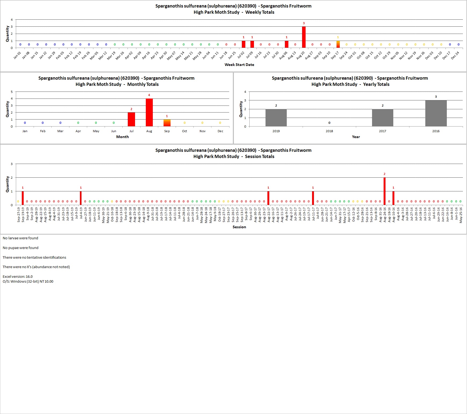Viewport: 467px width, 414px height.
Task: Select the gray 2019 bar in Yearly Totals
Action: (x=276, y=118)
